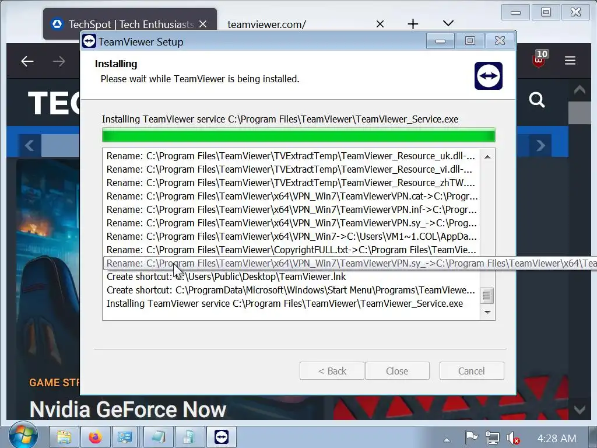
Task: Open Firefox from the taskbar
Action: click(x=95, y=437)
